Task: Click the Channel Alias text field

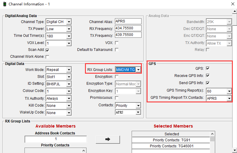Action: (128, 22)
